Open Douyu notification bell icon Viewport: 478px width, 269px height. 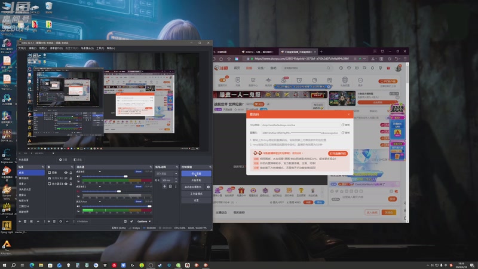tap(372, 68)
